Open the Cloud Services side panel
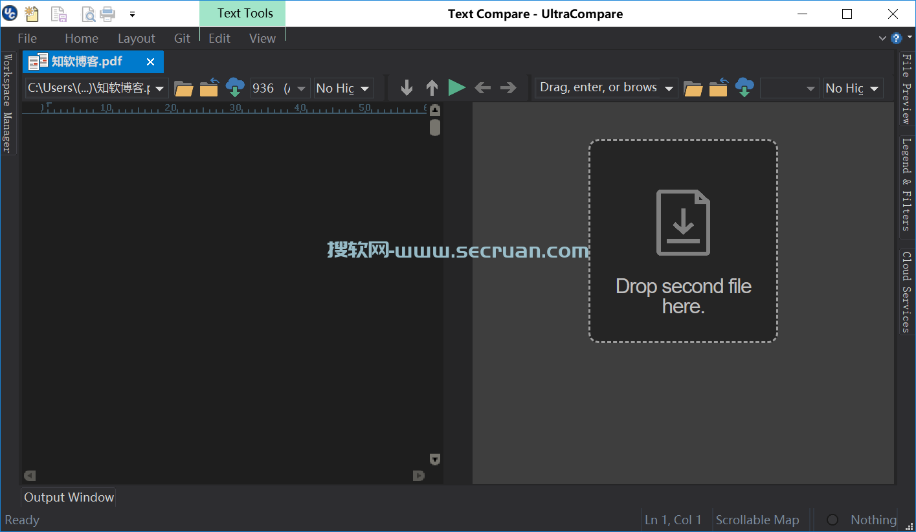Image resolution: width=916 pixels, height=532 pixels. (906, 291)
